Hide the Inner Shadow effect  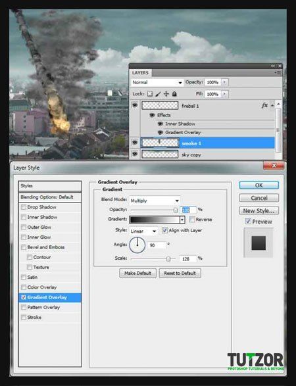[x=160, y=124]
